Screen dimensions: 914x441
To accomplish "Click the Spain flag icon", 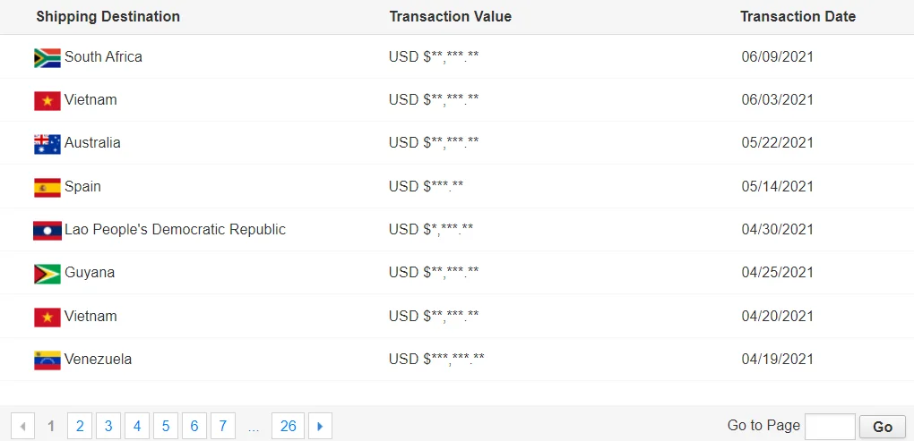I will click(x=47, y=187).
